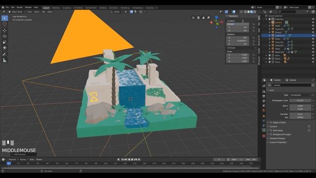Toggle visibility of Water.001 object
This screenshot has width=316, height=178.
pos(313,52)
